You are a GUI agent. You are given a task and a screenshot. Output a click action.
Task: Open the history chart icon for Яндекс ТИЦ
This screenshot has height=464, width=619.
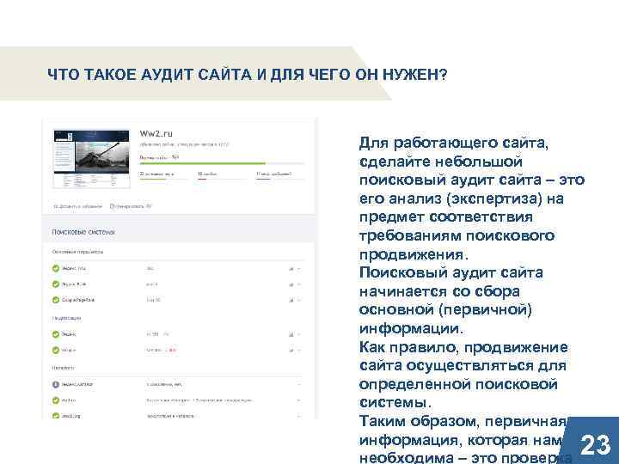pos(291,269)
